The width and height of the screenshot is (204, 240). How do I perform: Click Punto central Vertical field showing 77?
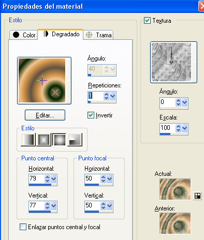(x=36, y=206)
